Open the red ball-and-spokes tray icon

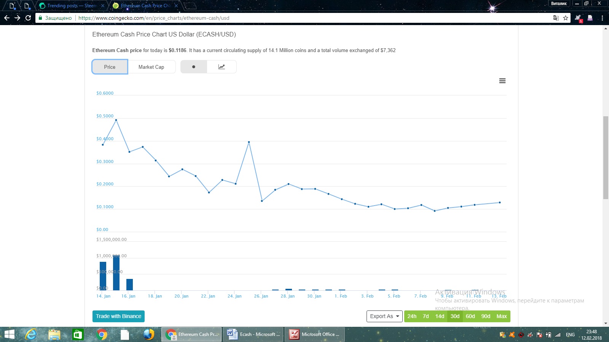(x=530, y=335)
